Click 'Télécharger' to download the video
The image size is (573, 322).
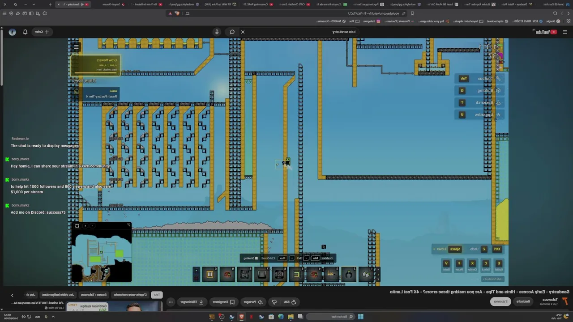coord(192,302)
